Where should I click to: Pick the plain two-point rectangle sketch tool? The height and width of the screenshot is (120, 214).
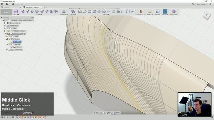click(x=89, y=11)
